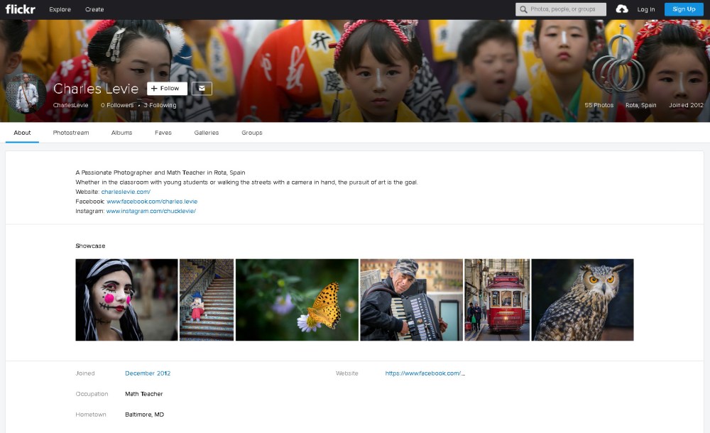Open the owl showcase photo
The height and width of the screenshot is (433, 710).
pyautogui.click(x=582, y=300)
